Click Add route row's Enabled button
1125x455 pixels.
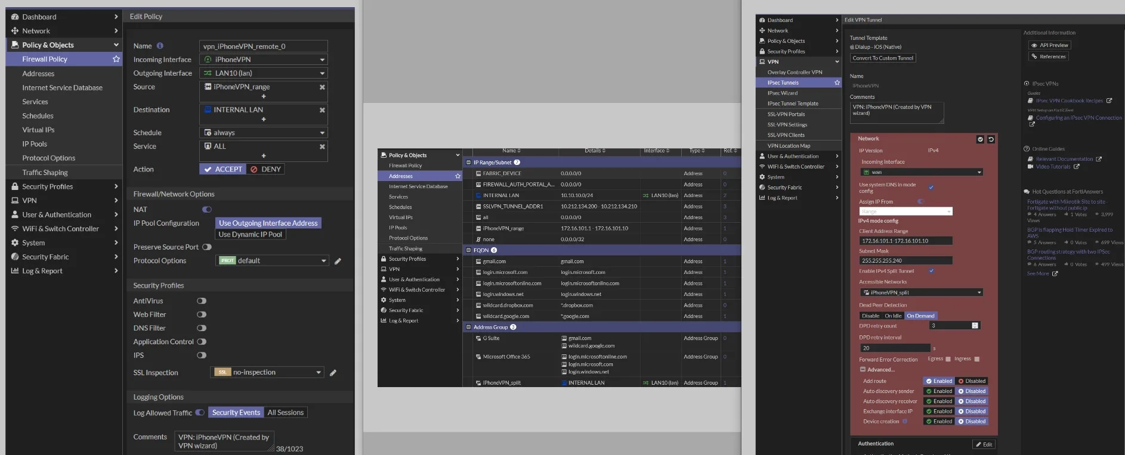click(x=939, y=381)
